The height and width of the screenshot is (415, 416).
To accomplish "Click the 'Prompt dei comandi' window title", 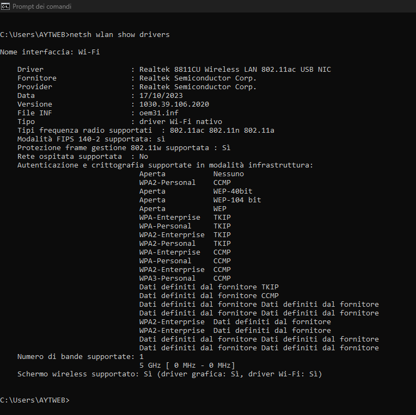I will tap(42, 7).
